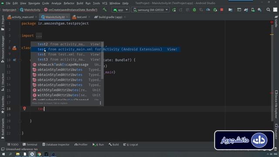Viewport: 279px width, 157px height.
Task: Open the app run configuration dropdown
Action: point(120,10)
